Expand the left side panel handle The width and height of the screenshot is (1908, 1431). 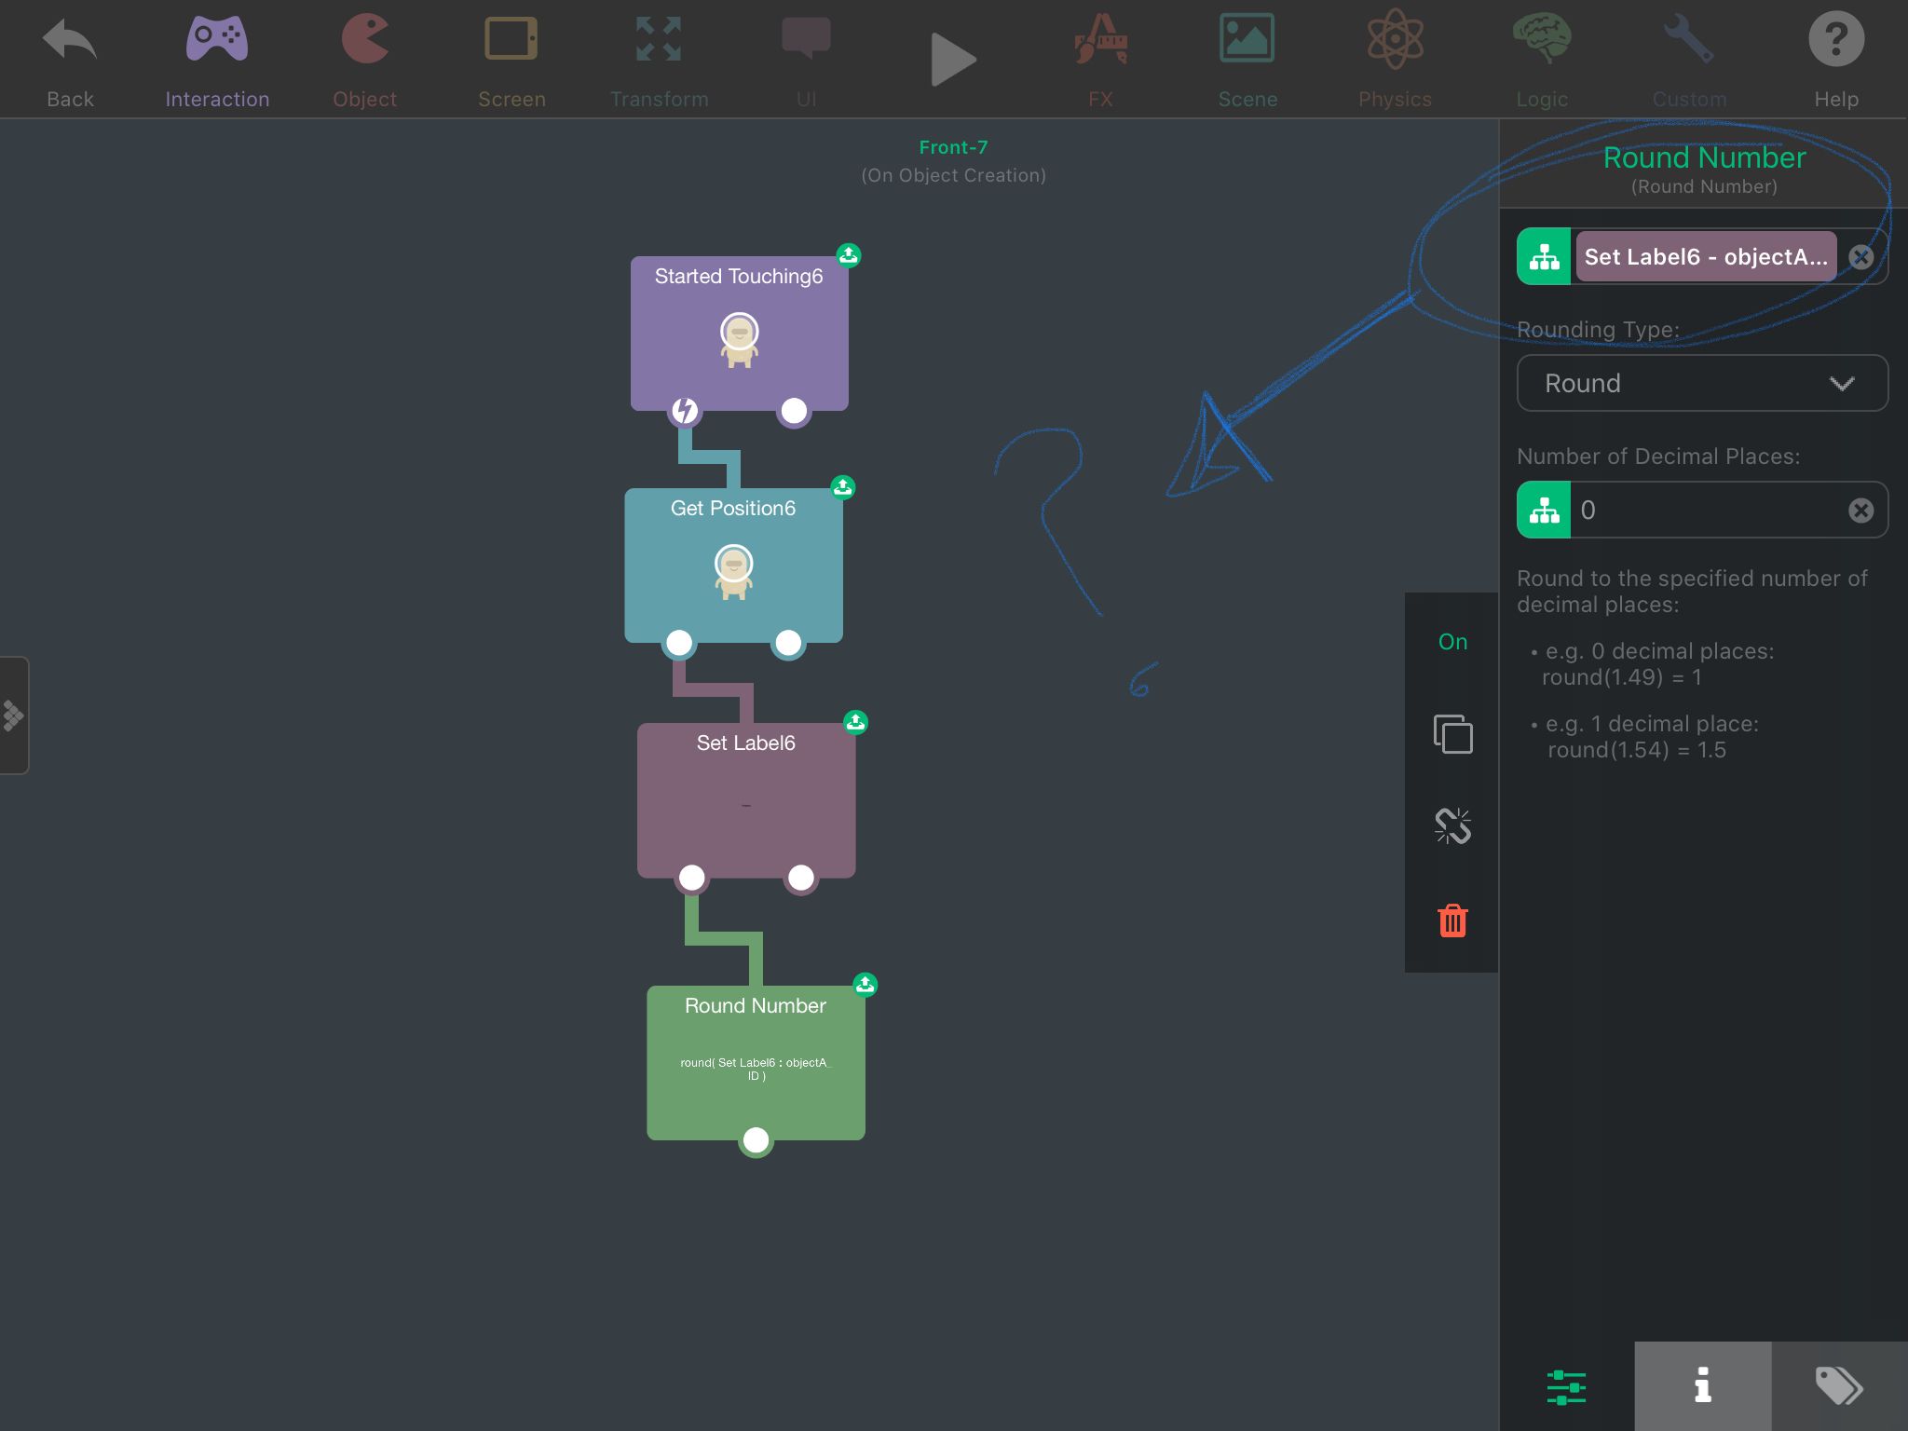click(14, 715)
